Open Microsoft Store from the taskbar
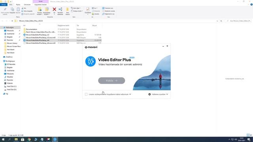The height and width of the screenshot is (142, 253). [x=23, y=139]
